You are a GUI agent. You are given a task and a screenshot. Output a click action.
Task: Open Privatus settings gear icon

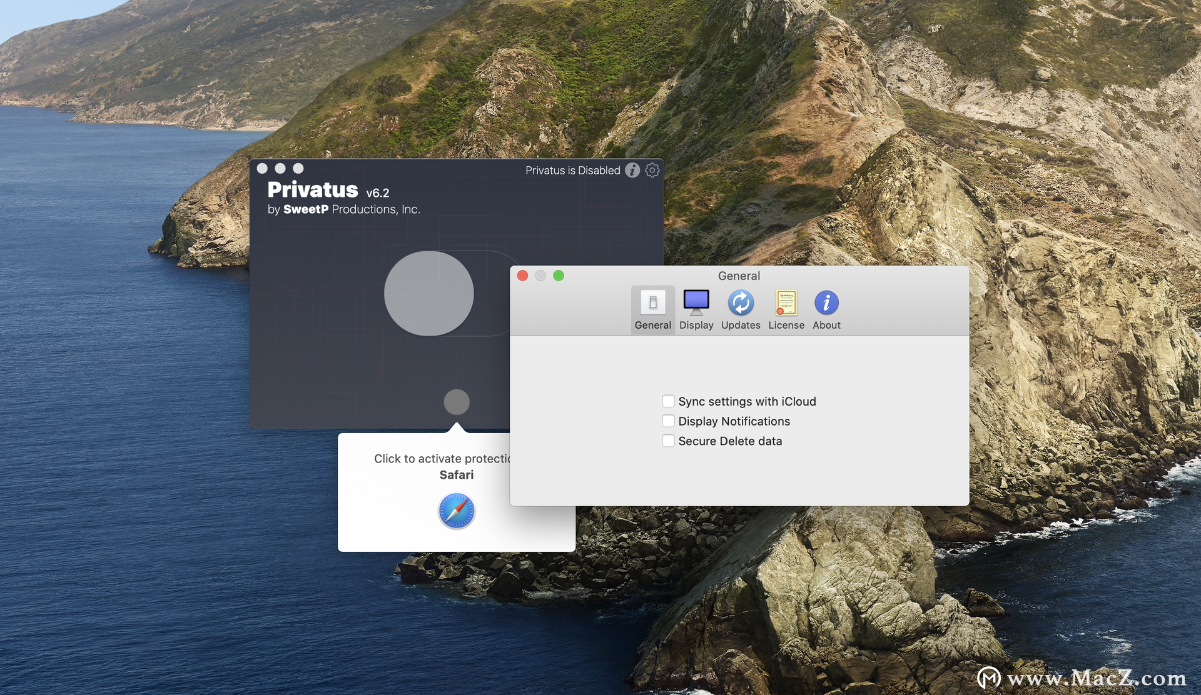click(x=652, y=170)
